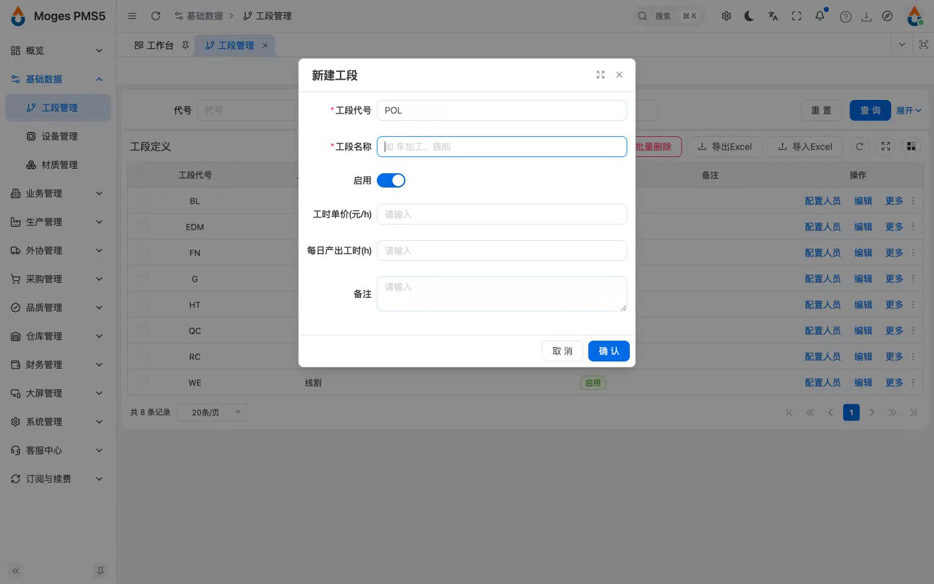934x584 pixels.
Task: Open settings gear icon in header
Action: pyautogui.click(x=726, y=16)
